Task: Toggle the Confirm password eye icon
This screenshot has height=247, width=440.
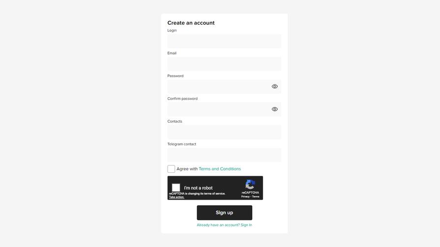Action: pyautogui.click(x=275, y=109)
